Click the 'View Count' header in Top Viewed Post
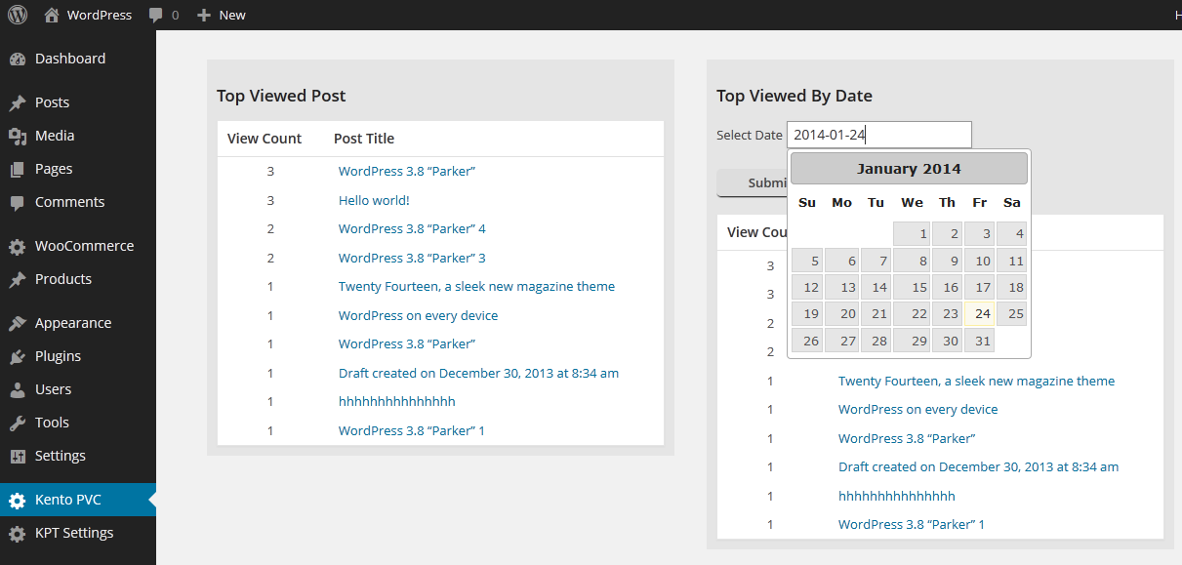 click(265, 139)
